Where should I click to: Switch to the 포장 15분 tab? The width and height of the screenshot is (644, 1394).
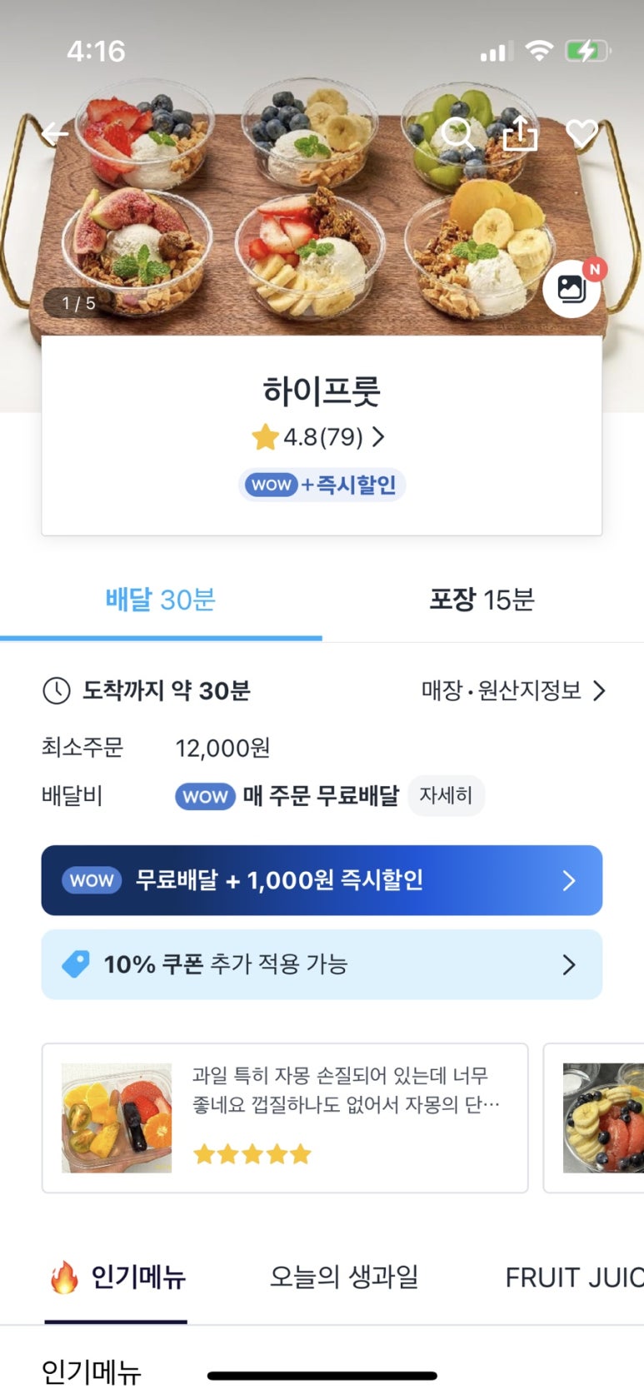pos(482,600)
